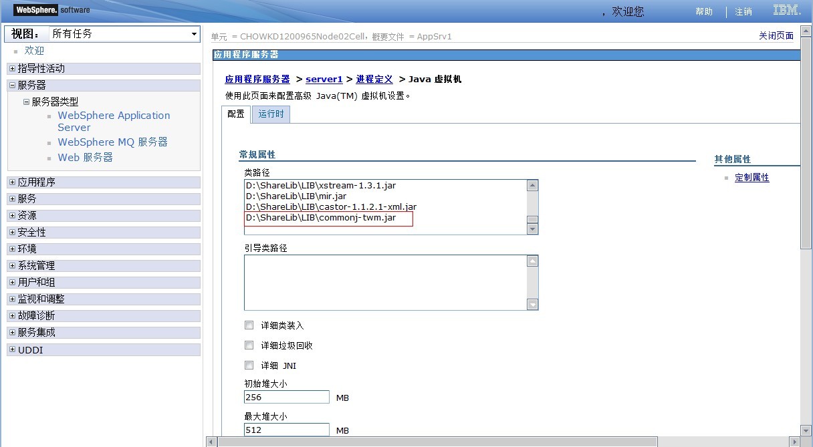Viewport: 813px width, 447px height.
Task: Click down arrow of 类路径 scrollbar
Action: (532, 229)
